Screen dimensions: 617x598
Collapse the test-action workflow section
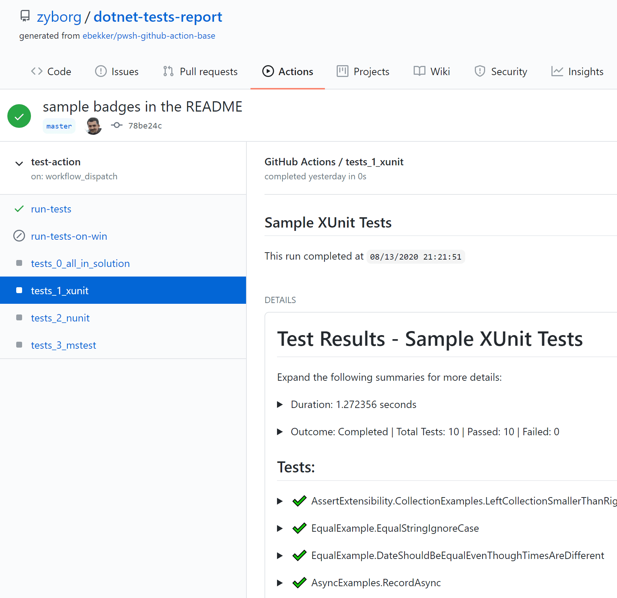19,163
